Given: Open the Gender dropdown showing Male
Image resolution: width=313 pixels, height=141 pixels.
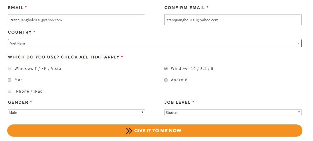Looking at the screenshot, I should 76,113.
